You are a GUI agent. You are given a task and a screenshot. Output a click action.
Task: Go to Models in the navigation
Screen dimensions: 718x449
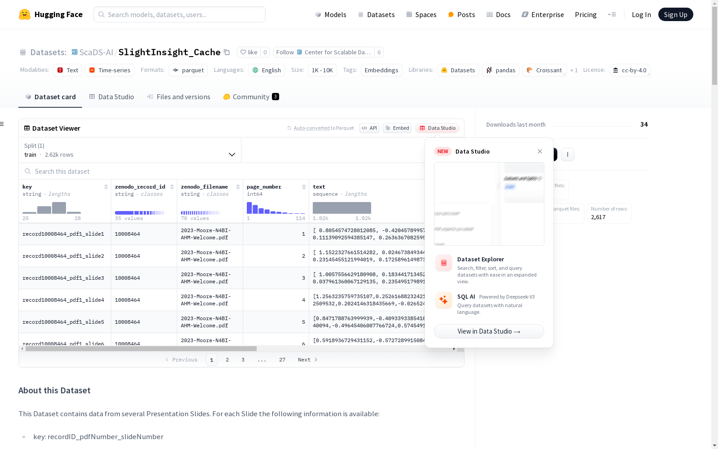pyautogui.click(x=331, y=14)
